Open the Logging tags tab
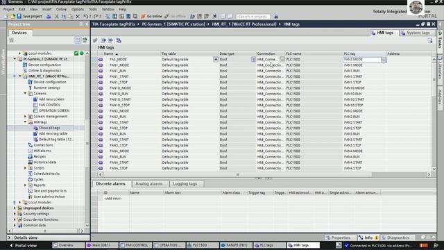This screenshot has width=444, height=250. click(185, 183)
